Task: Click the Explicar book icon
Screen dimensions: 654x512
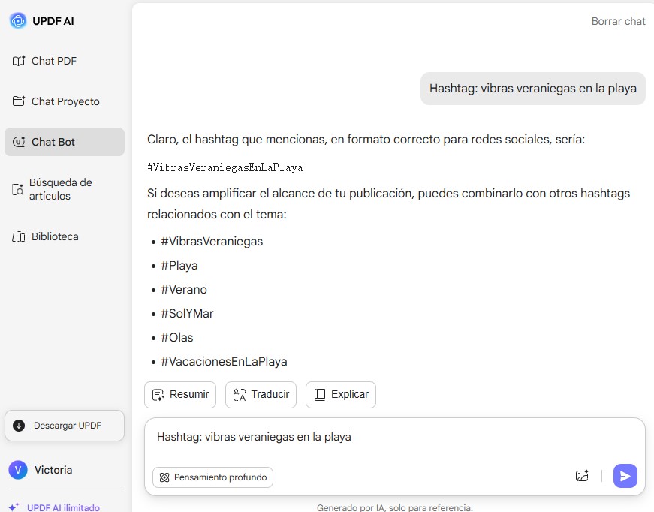Action: [x=320, y=395]
